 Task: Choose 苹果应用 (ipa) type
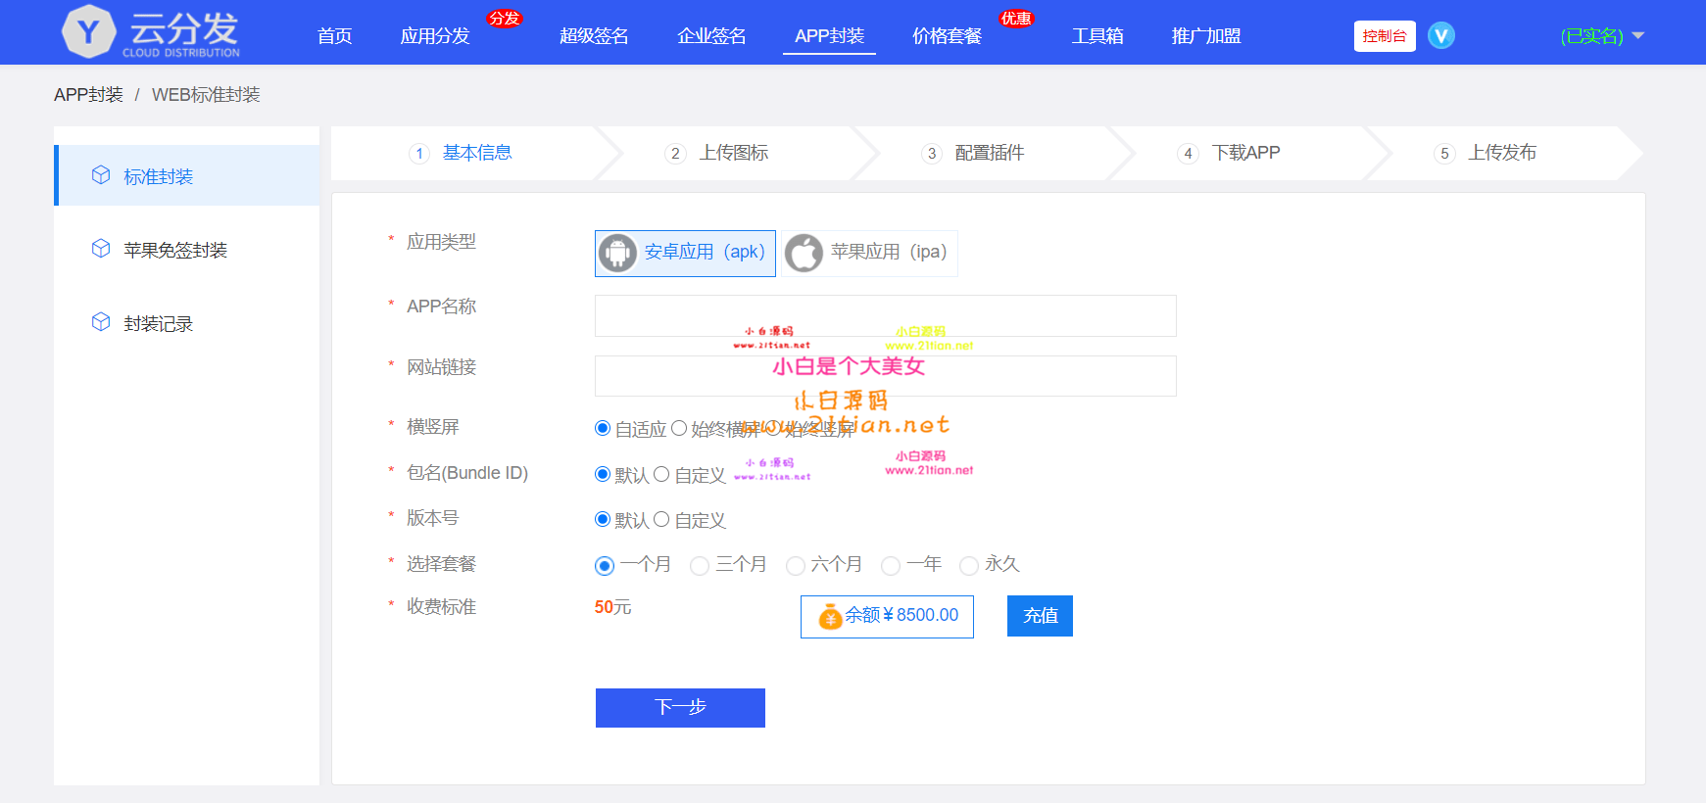pyautogui.click(x=869, y=254)
